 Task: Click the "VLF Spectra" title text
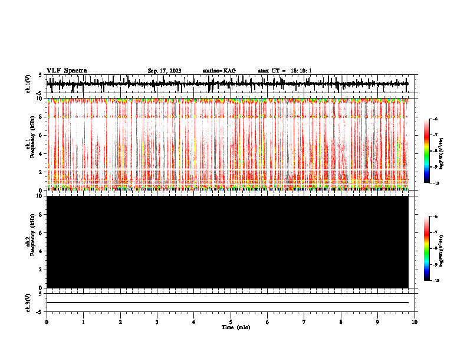click(67, 71)
